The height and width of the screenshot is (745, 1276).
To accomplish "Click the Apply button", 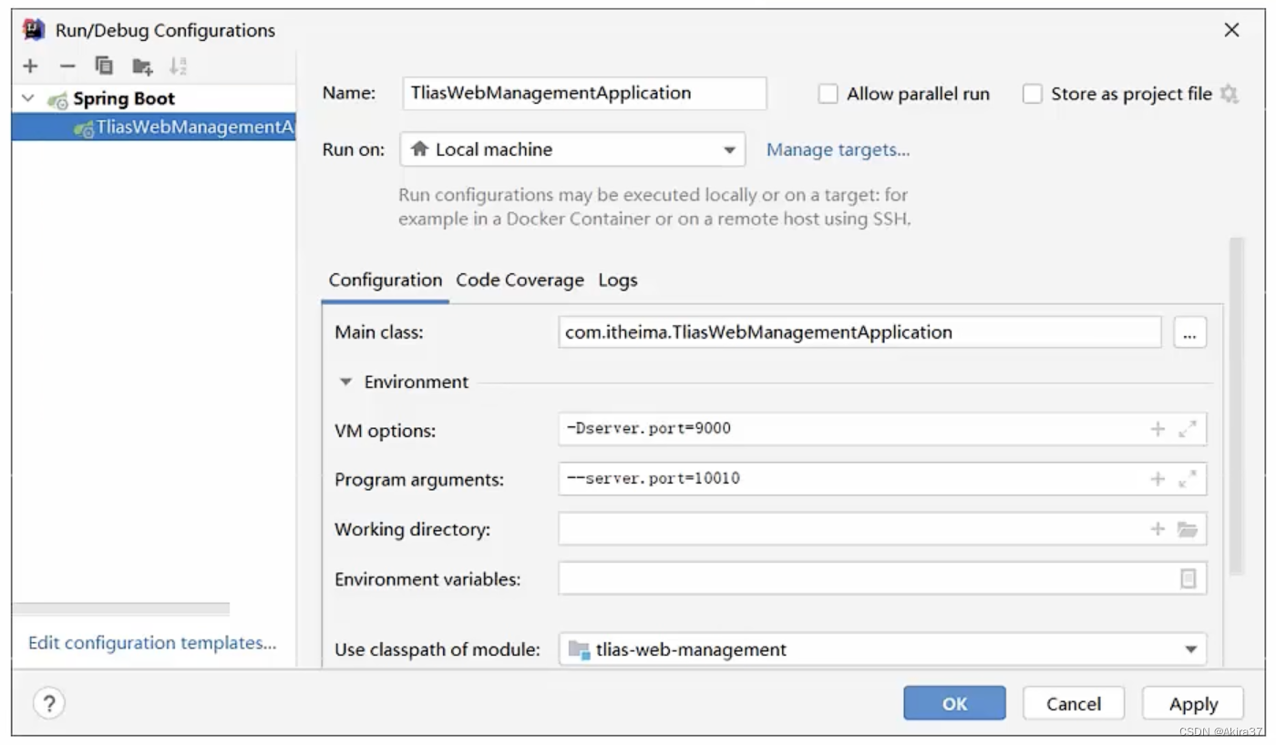I will (1193, 703).
